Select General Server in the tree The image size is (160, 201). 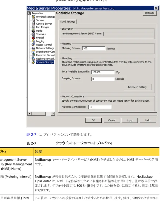tap(44, 24)
